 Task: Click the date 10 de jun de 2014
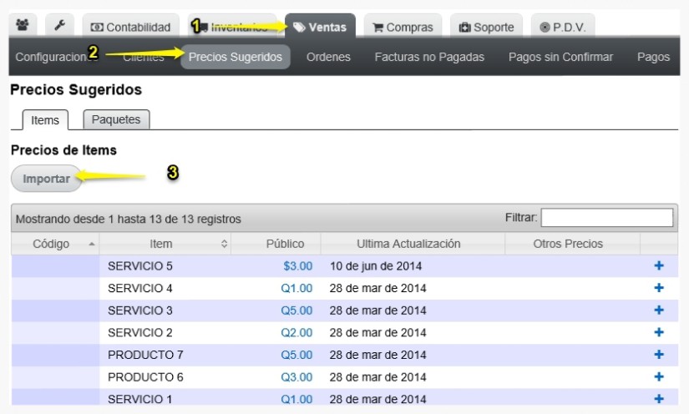tap(376, 266)
